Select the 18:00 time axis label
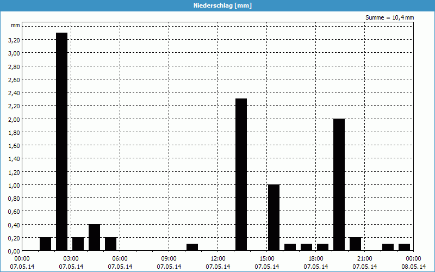The width and height of the screenshot is (435, 272). (x=315, y=258)
